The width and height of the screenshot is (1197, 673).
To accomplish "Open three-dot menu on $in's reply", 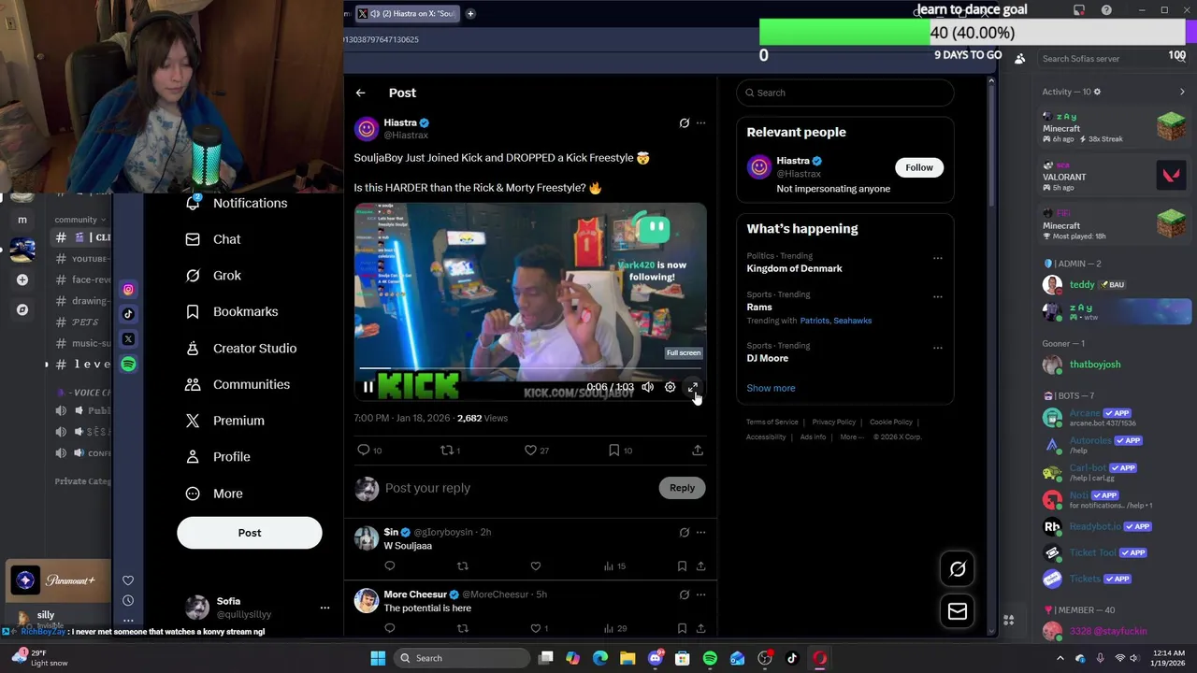I will [x=700, y=532].
